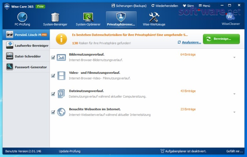Viewport: 247px width, 157px height.
Task: Open System-Bereiniger trash can icon
Action: [55, 17]
